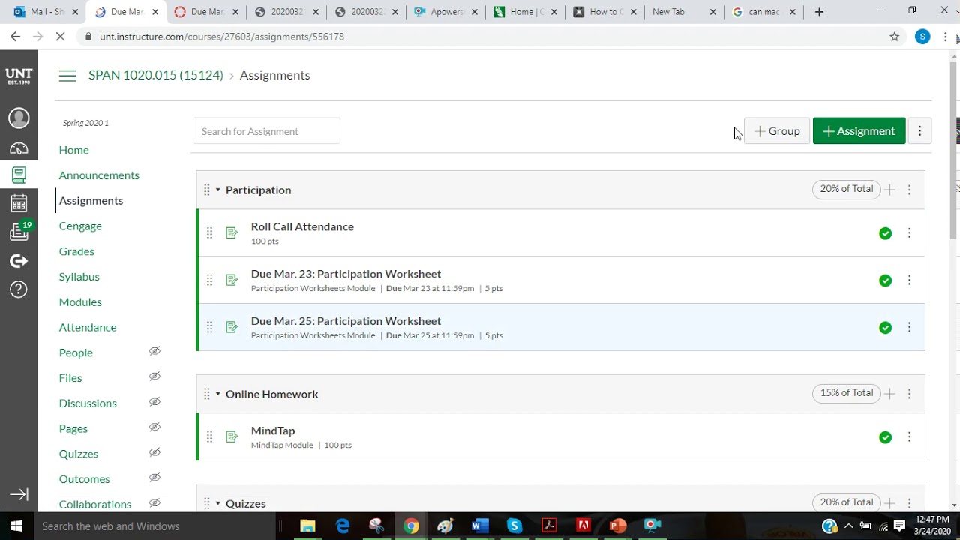The width and height of the screenshot is (960, 540).
Task: Click the hidden eye icon next to Discussions
Action: click(x=154, y=402)
